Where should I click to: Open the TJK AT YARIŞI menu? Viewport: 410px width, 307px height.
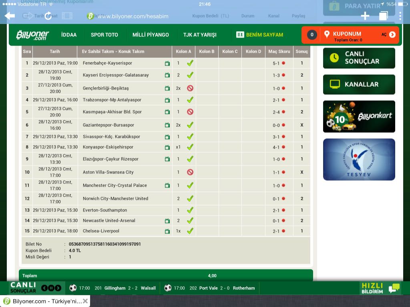[200, 35]
